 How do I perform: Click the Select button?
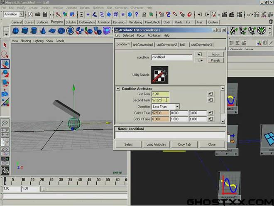(x=128, y=144)
